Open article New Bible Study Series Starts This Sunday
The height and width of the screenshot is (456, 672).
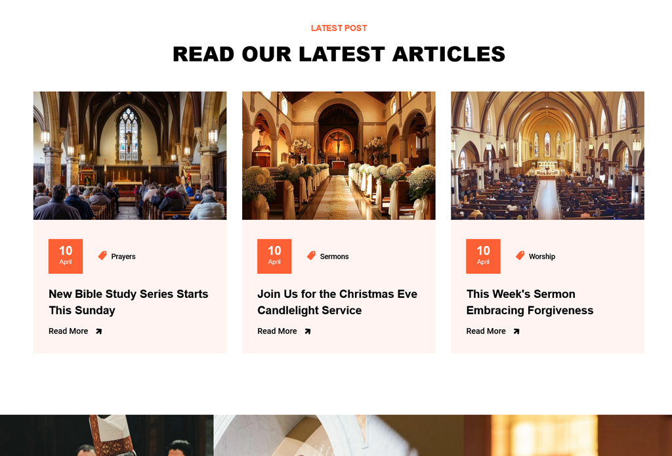[128, 302]
